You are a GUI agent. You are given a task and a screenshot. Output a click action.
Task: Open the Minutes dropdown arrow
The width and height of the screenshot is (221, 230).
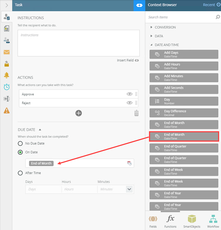pos(129,189)
